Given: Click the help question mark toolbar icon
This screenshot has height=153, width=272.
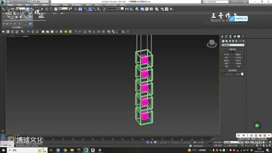Looking at the screenshot, I should point(128,32).
